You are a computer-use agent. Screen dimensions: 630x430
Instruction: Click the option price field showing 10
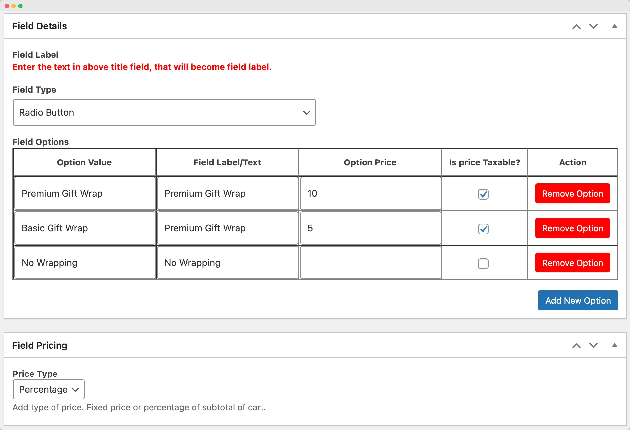click(x=370, y=193)
